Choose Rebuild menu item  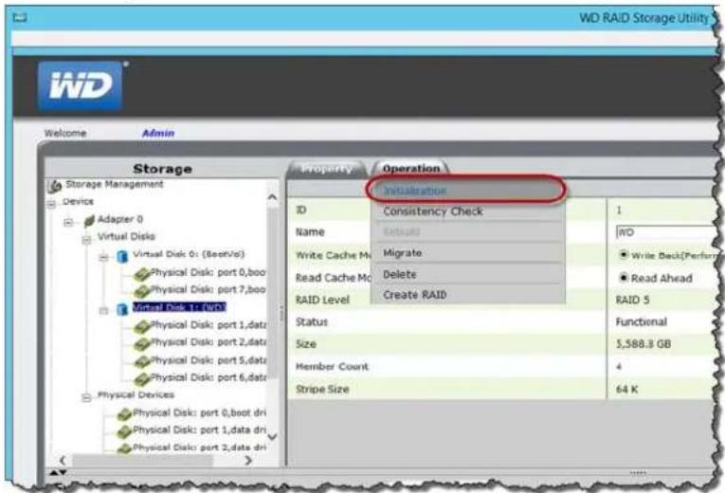coord(467,231)
